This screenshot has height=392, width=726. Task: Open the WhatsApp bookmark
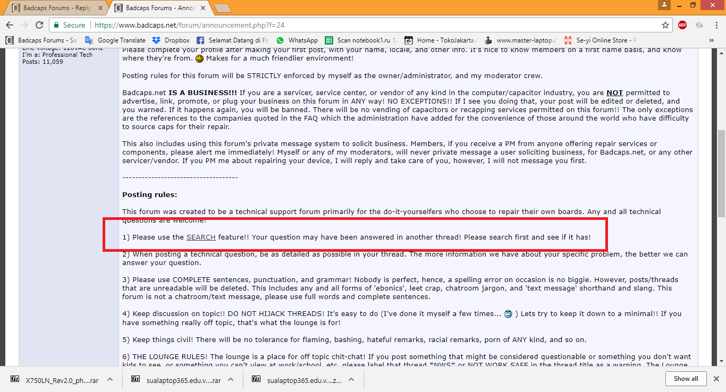(x=297, y=40)
